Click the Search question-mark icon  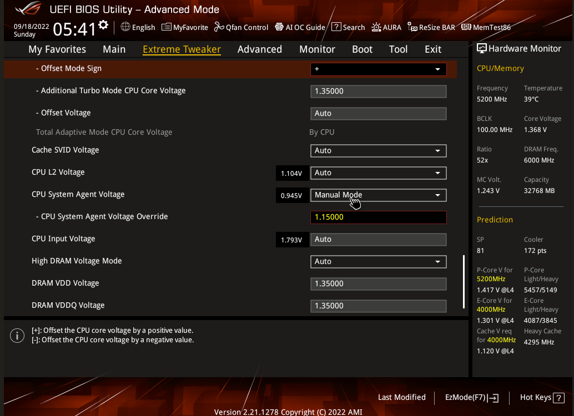pos(336,27)
